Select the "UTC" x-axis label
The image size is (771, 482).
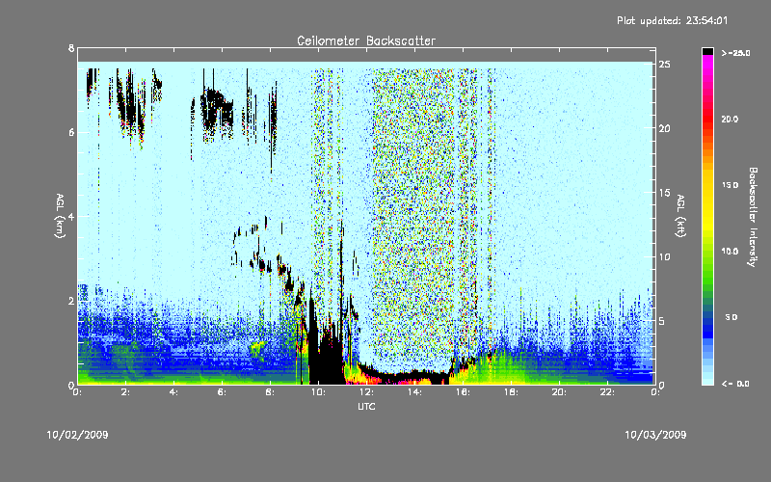(366, 406)
